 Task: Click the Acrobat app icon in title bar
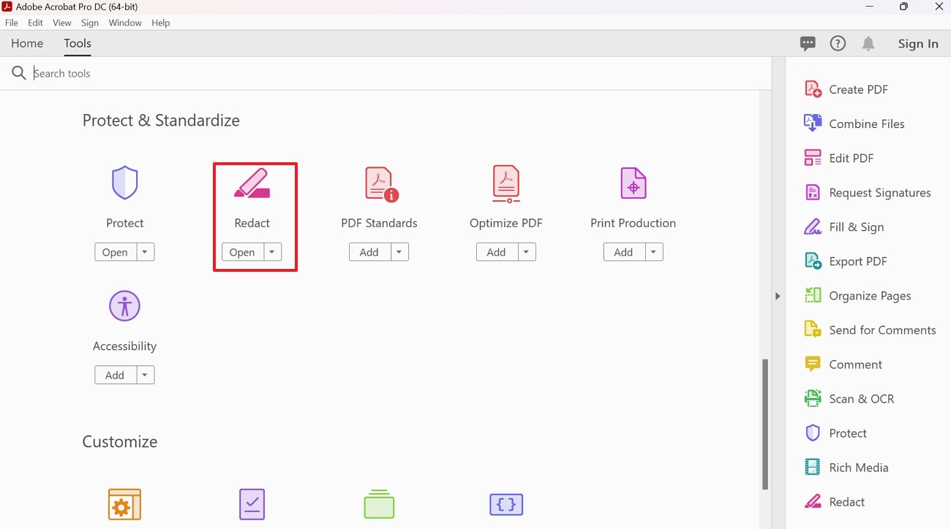[7, 7]
